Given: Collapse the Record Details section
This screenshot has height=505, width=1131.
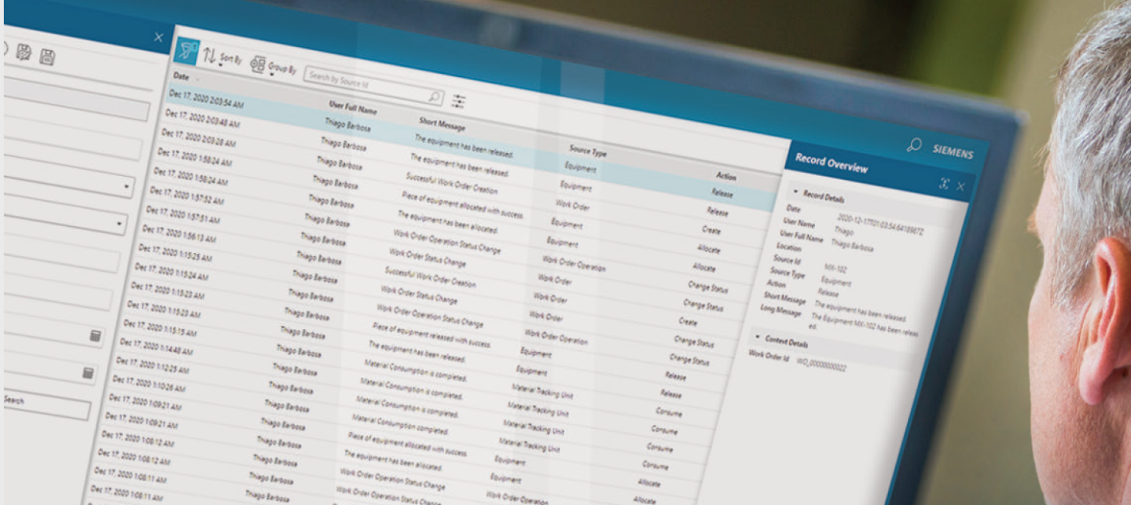Looking at the screenshot, I should coord(795,192).
